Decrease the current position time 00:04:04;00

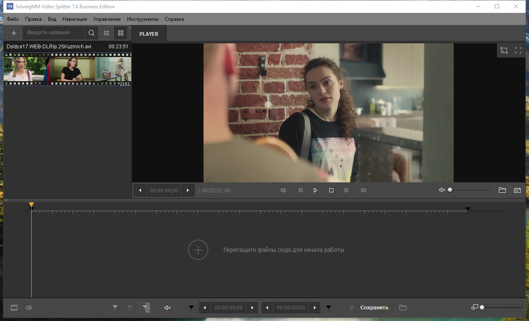click(x=140, y=190)
